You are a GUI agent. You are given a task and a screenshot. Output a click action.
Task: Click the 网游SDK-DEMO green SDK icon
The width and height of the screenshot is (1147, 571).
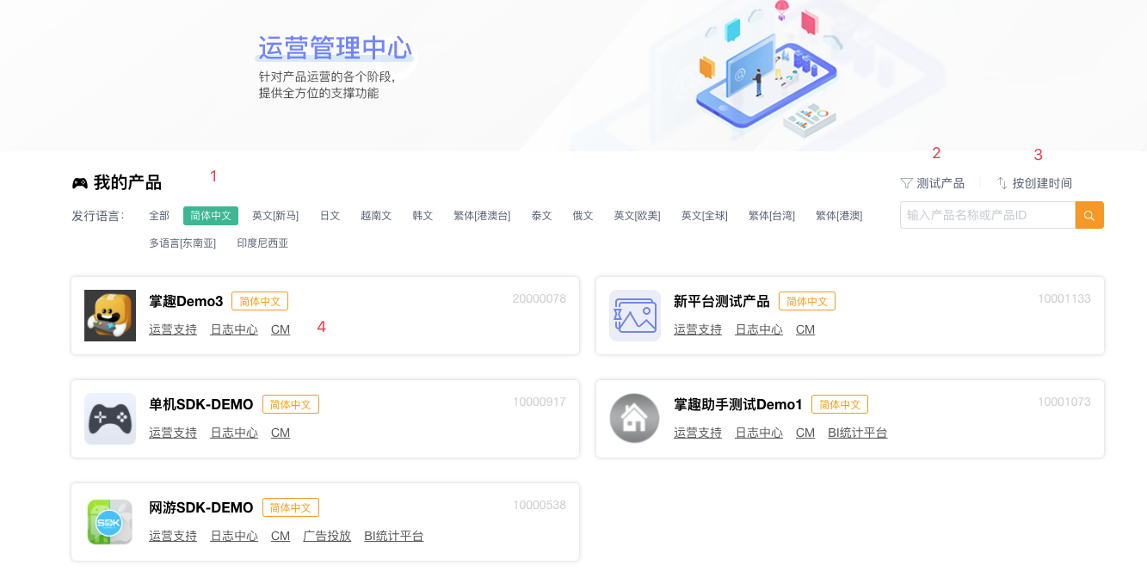click(110, 522)
